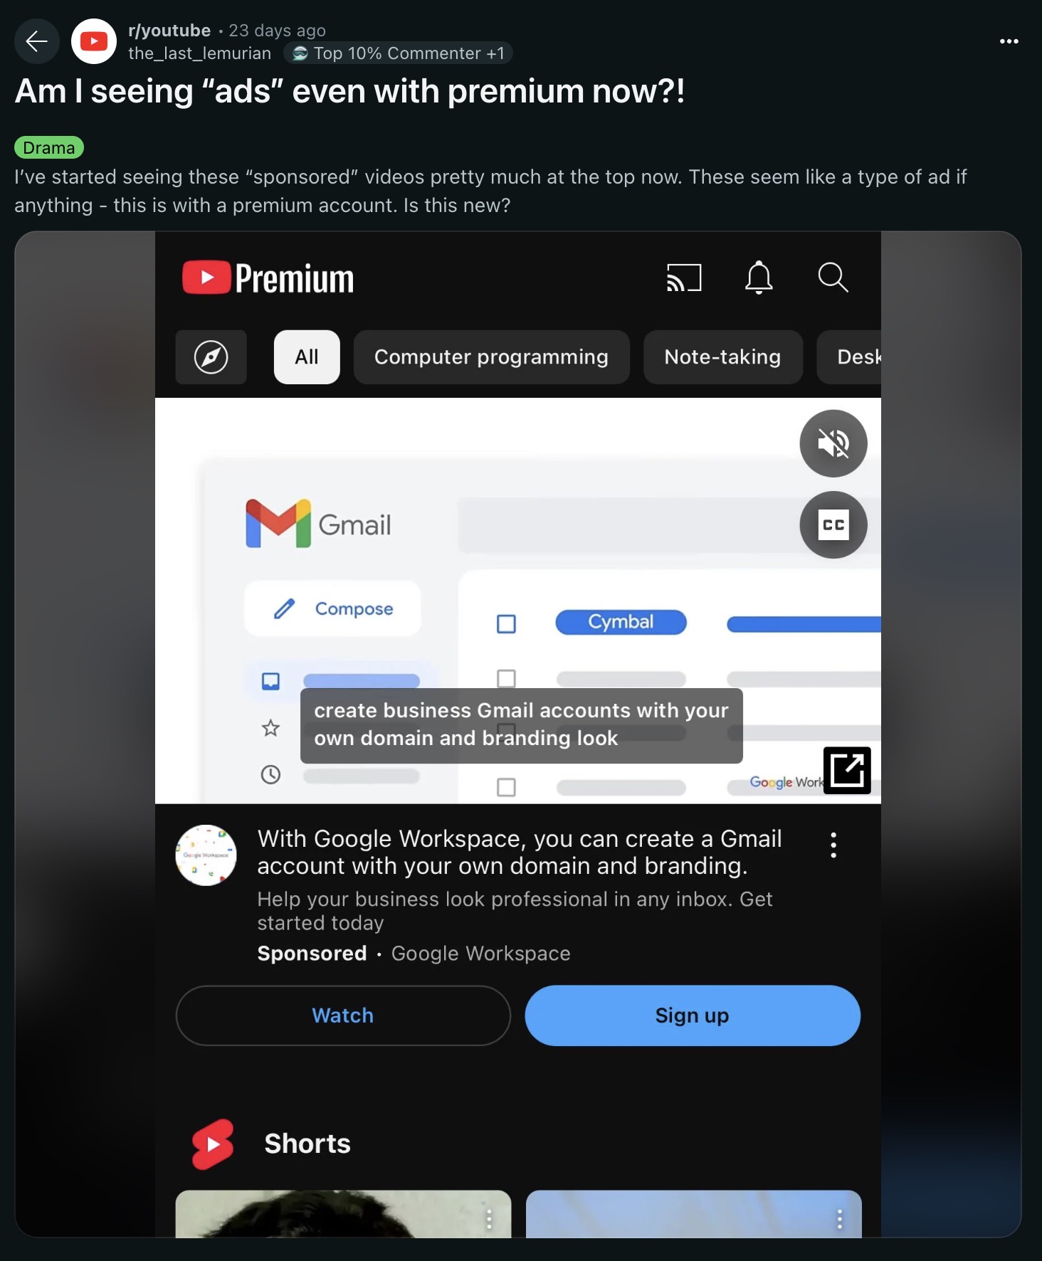Toggle closed captions CC button
This screenshot has height=1261, width=1042.
(833, 525)
